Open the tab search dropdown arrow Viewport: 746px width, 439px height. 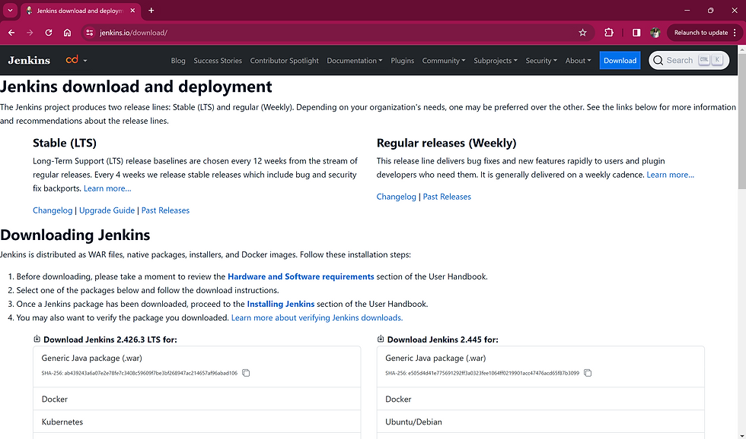10,11
